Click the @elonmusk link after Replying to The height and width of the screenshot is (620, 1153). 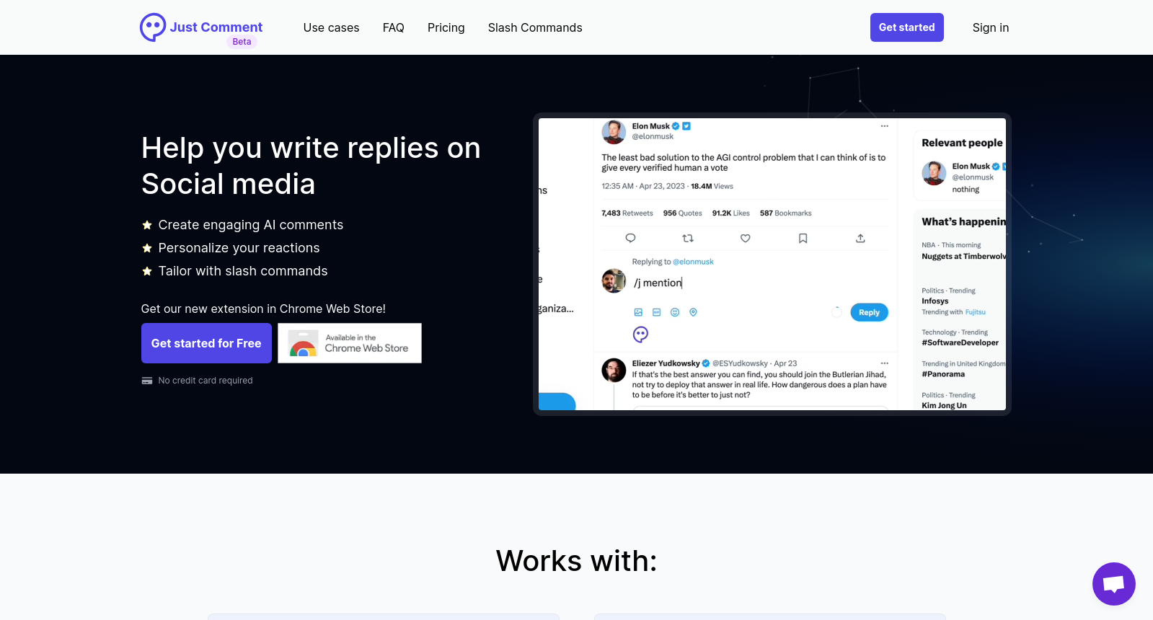pos(693,262)
